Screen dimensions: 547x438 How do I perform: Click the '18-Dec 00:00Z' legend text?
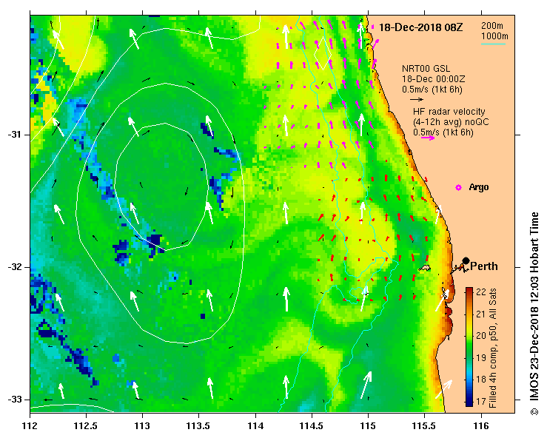pos(433,79)
